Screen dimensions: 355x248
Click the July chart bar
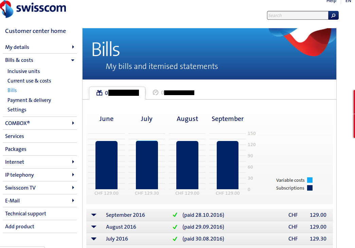147,165
